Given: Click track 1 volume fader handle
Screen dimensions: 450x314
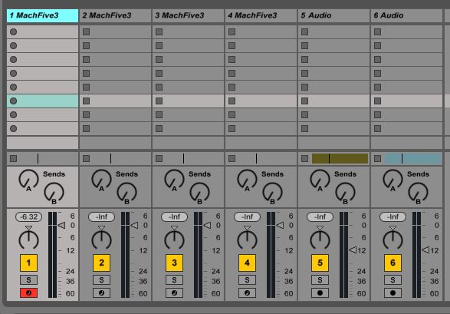Looking at the screenshot, I should tap(61, 225).
